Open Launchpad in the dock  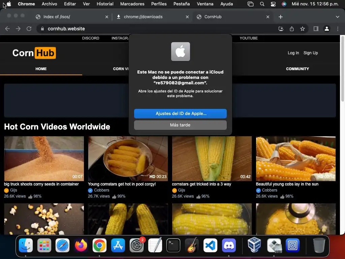tap(44, 245)
